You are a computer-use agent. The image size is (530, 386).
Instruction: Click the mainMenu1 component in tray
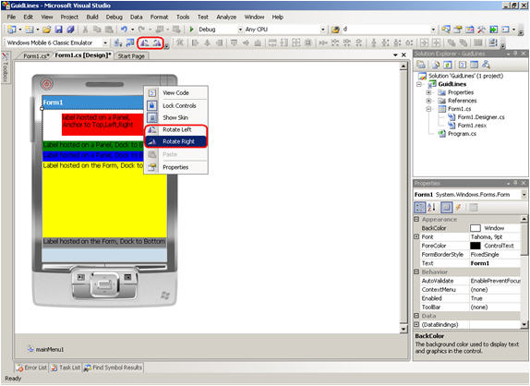pyautogui.click(x=45, y=349)
